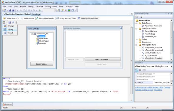Click the Save Query icon in prediction toolbar
This screenshot has height=111, width=174.
point(10,23)
